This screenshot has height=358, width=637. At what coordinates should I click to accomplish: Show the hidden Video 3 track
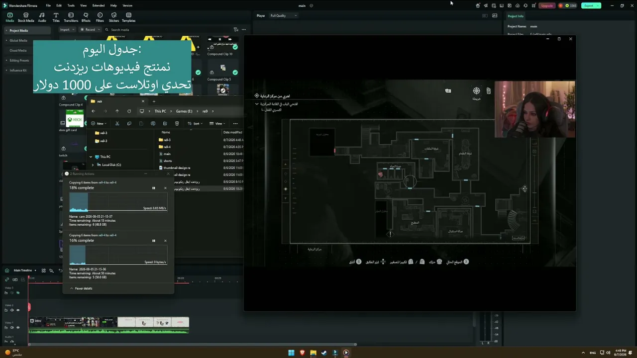[x=18, y=293]
